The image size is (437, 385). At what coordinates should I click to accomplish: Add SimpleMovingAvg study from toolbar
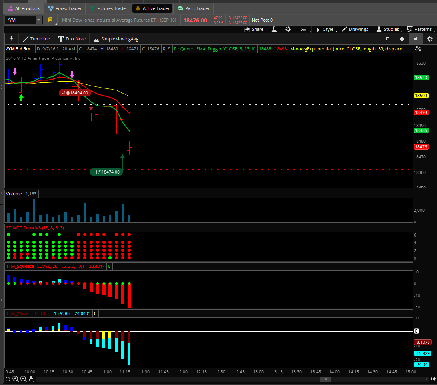116,39
